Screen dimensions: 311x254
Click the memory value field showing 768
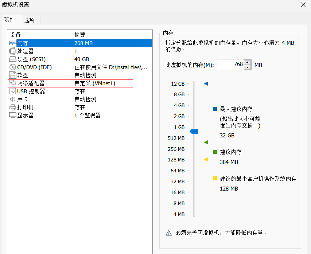coord(230,65)
